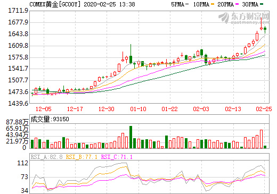Click the tall red volume bar near 02-25
The image size is (277, 194).
[x=261, y=139]
